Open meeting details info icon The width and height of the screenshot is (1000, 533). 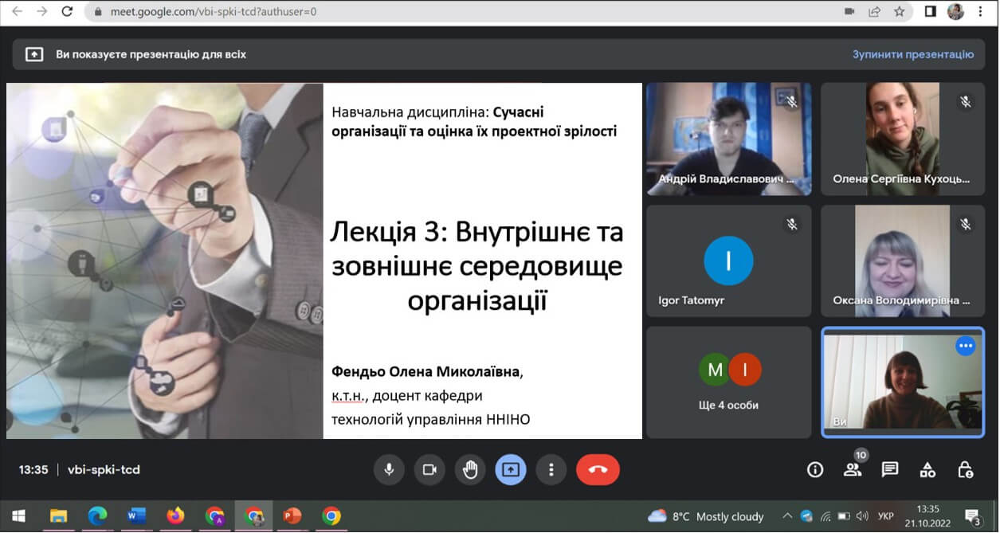tap(814, 470)
